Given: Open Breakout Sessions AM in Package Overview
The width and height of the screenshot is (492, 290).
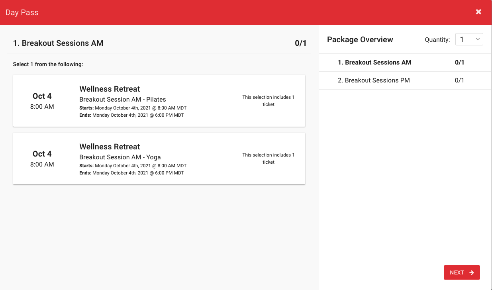Looking at the screenshot, I should [406, 63].
